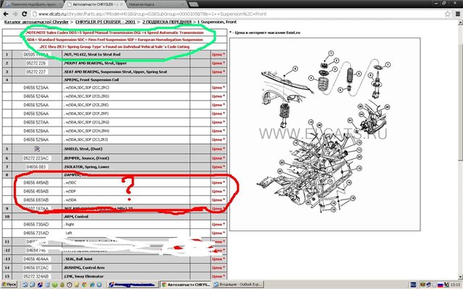Open Цена link for BUSHING, Control Arm
The height and width of the screenshot is (289, 463).
tap(218, 268)
